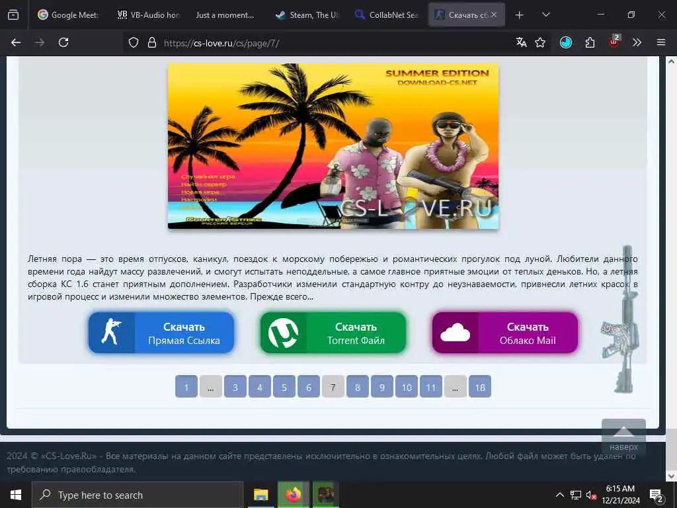
Task: Switch to the Steam tab
Action: (x=307, y=15)
